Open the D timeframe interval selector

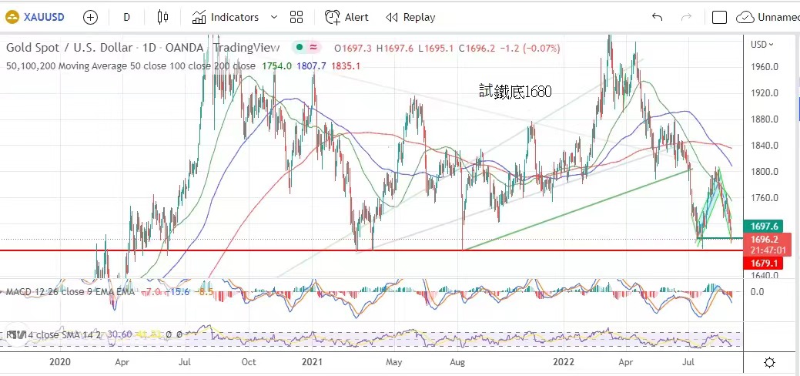[x=126, y=17]
